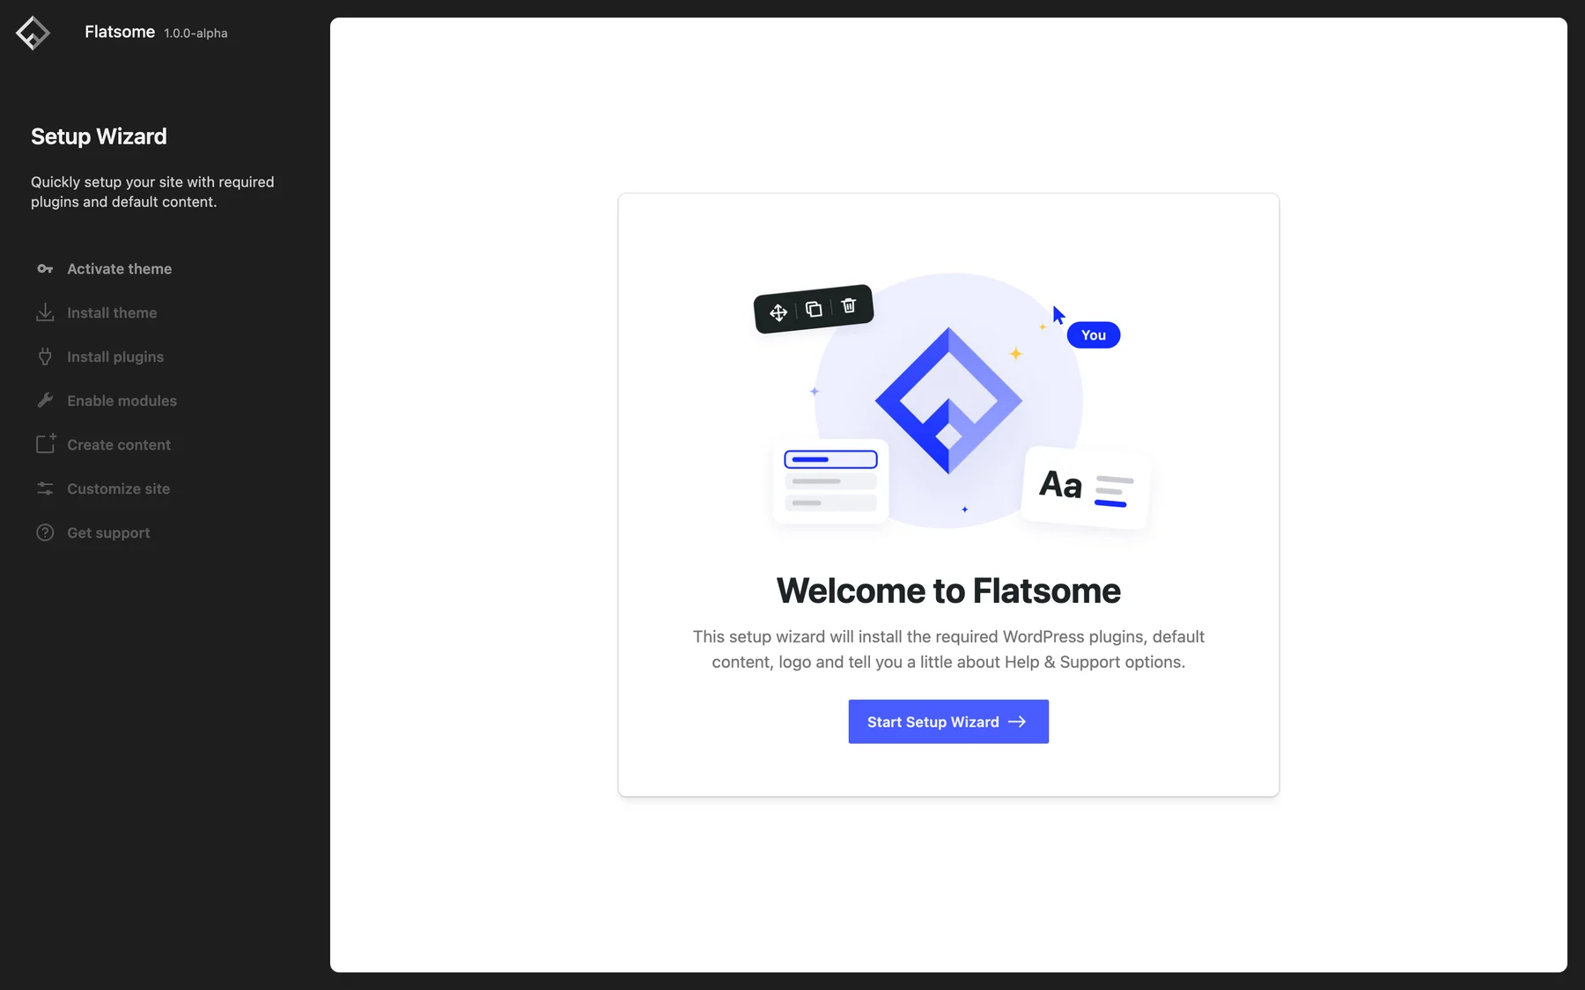
Task: Click the page-plus icon beside Create content
Action: (45, 444)
